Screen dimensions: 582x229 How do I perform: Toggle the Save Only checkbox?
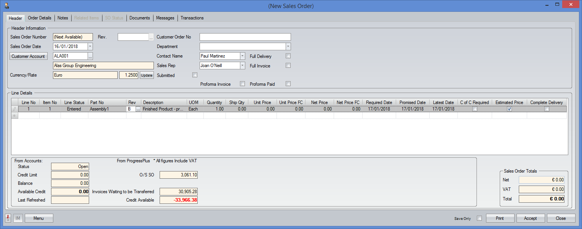coord(479,218)
